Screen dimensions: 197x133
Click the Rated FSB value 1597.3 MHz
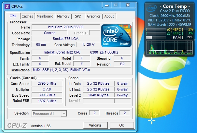(47, 101)
